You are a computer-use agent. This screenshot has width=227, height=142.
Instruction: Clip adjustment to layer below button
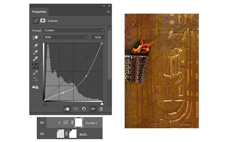67,109
